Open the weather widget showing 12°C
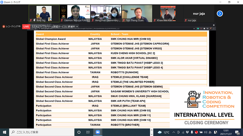 click(164, 132)
